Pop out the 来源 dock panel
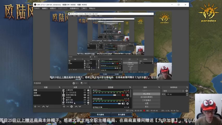Screen dimensions: 222x125 coord(90,87)
